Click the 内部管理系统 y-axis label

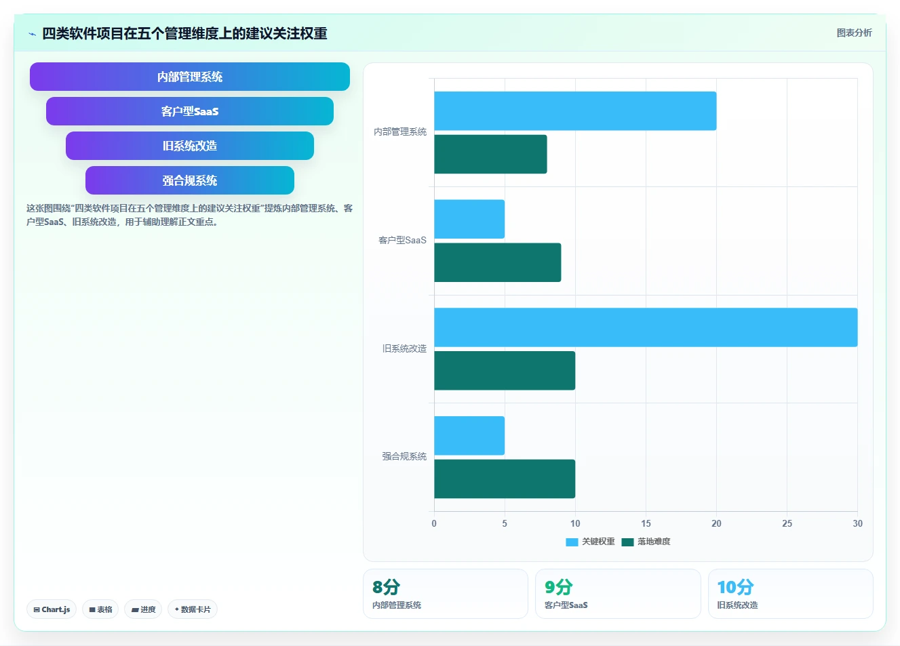pos(400,132)
